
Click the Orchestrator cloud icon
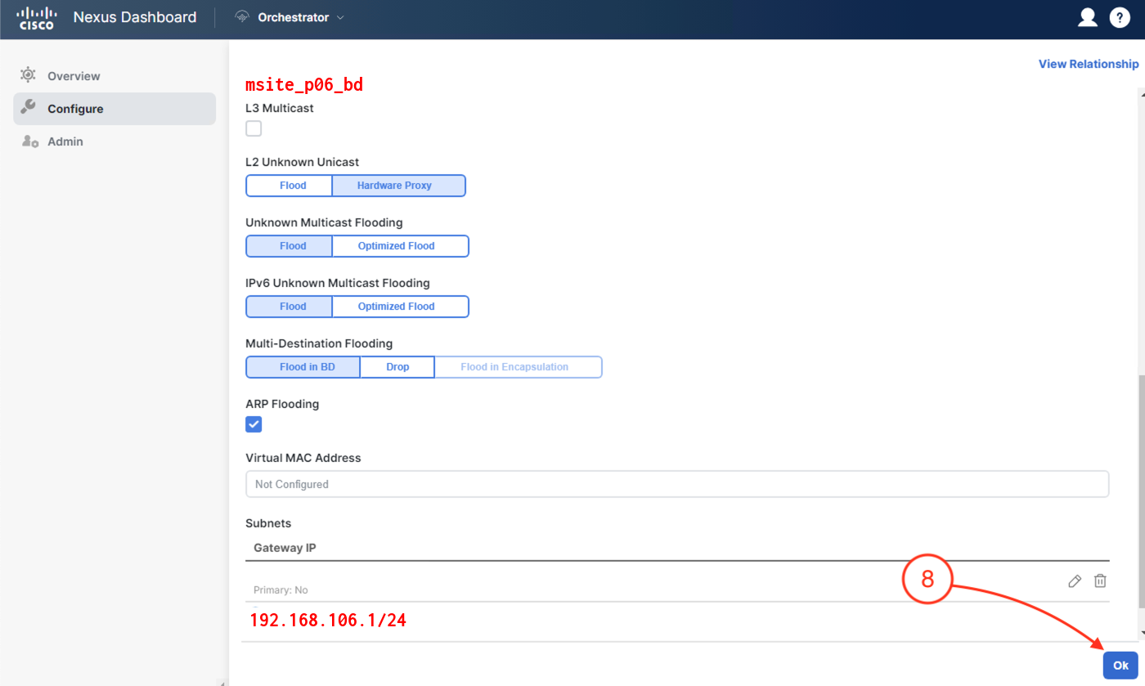point(241,17)
